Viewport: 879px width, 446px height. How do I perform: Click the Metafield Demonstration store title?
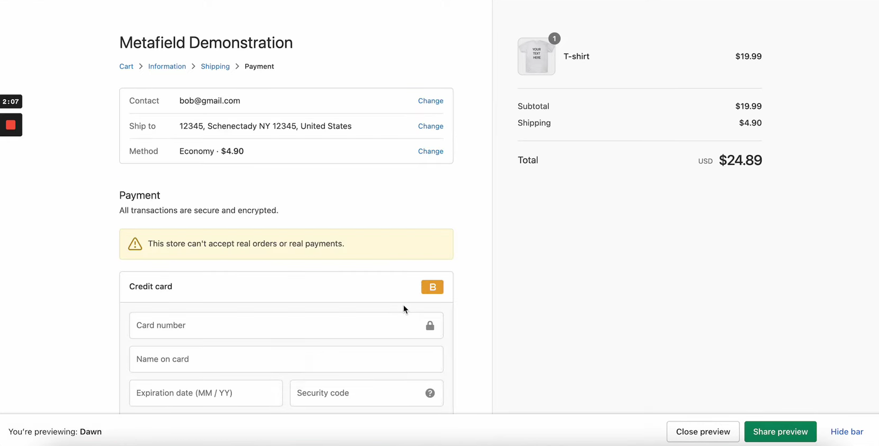[206, 42]
